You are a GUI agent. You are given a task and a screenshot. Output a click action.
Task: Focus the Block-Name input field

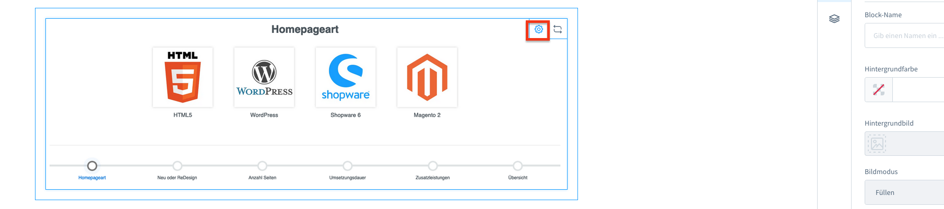[x=904, y=35]
